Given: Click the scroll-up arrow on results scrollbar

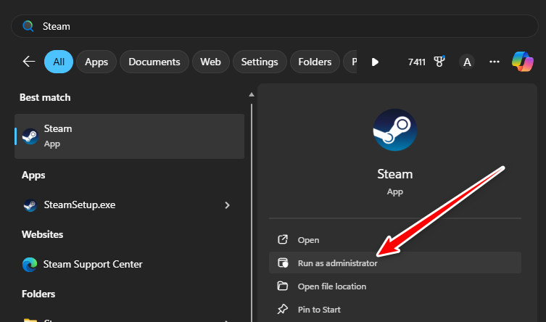Looking at the screenshot, I should [251, 94].
